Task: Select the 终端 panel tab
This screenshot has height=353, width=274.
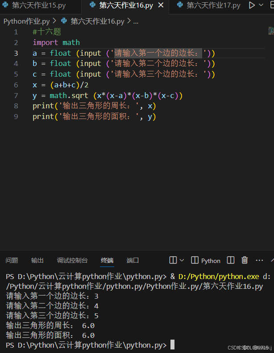Action: [x=107, y=260]
